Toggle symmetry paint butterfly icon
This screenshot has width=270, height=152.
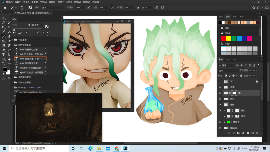click(x=162, y=8)
